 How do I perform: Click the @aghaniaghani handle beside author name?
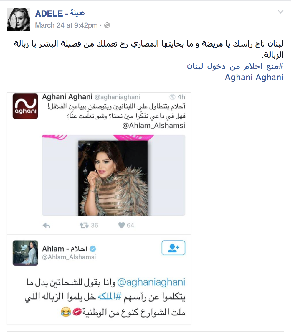click(117, 97)
